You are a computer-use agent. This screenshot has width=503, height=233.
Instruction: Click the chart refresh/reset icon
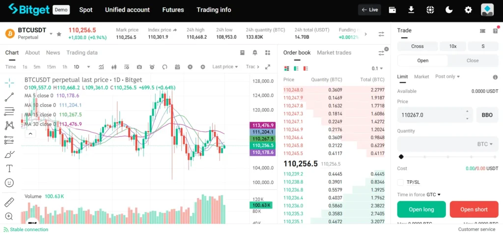(x=165, y=67)
